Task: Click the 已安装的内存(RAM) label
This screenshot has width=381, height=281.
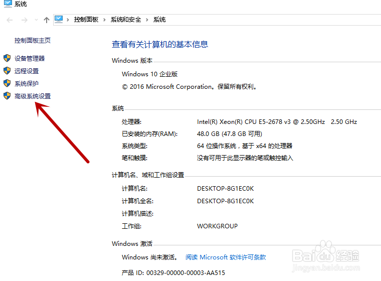Action: coord(150,134)
